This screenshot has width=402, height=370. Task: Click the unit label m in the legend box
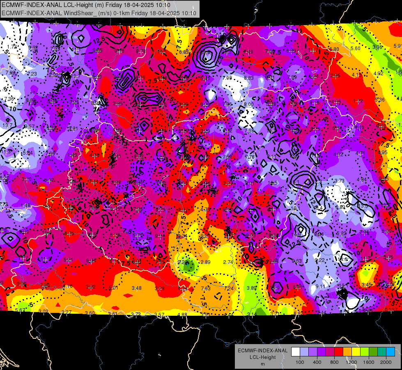[263, 364]
